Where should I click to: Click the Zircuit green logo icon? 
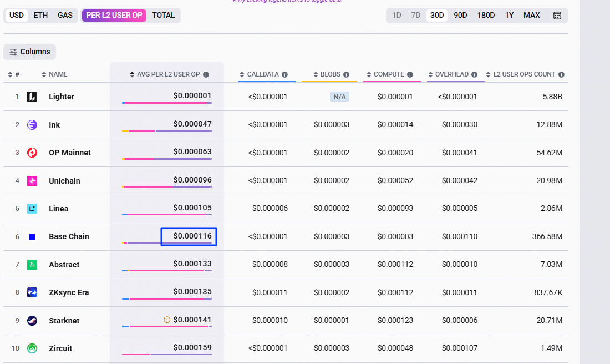[32, 348]
